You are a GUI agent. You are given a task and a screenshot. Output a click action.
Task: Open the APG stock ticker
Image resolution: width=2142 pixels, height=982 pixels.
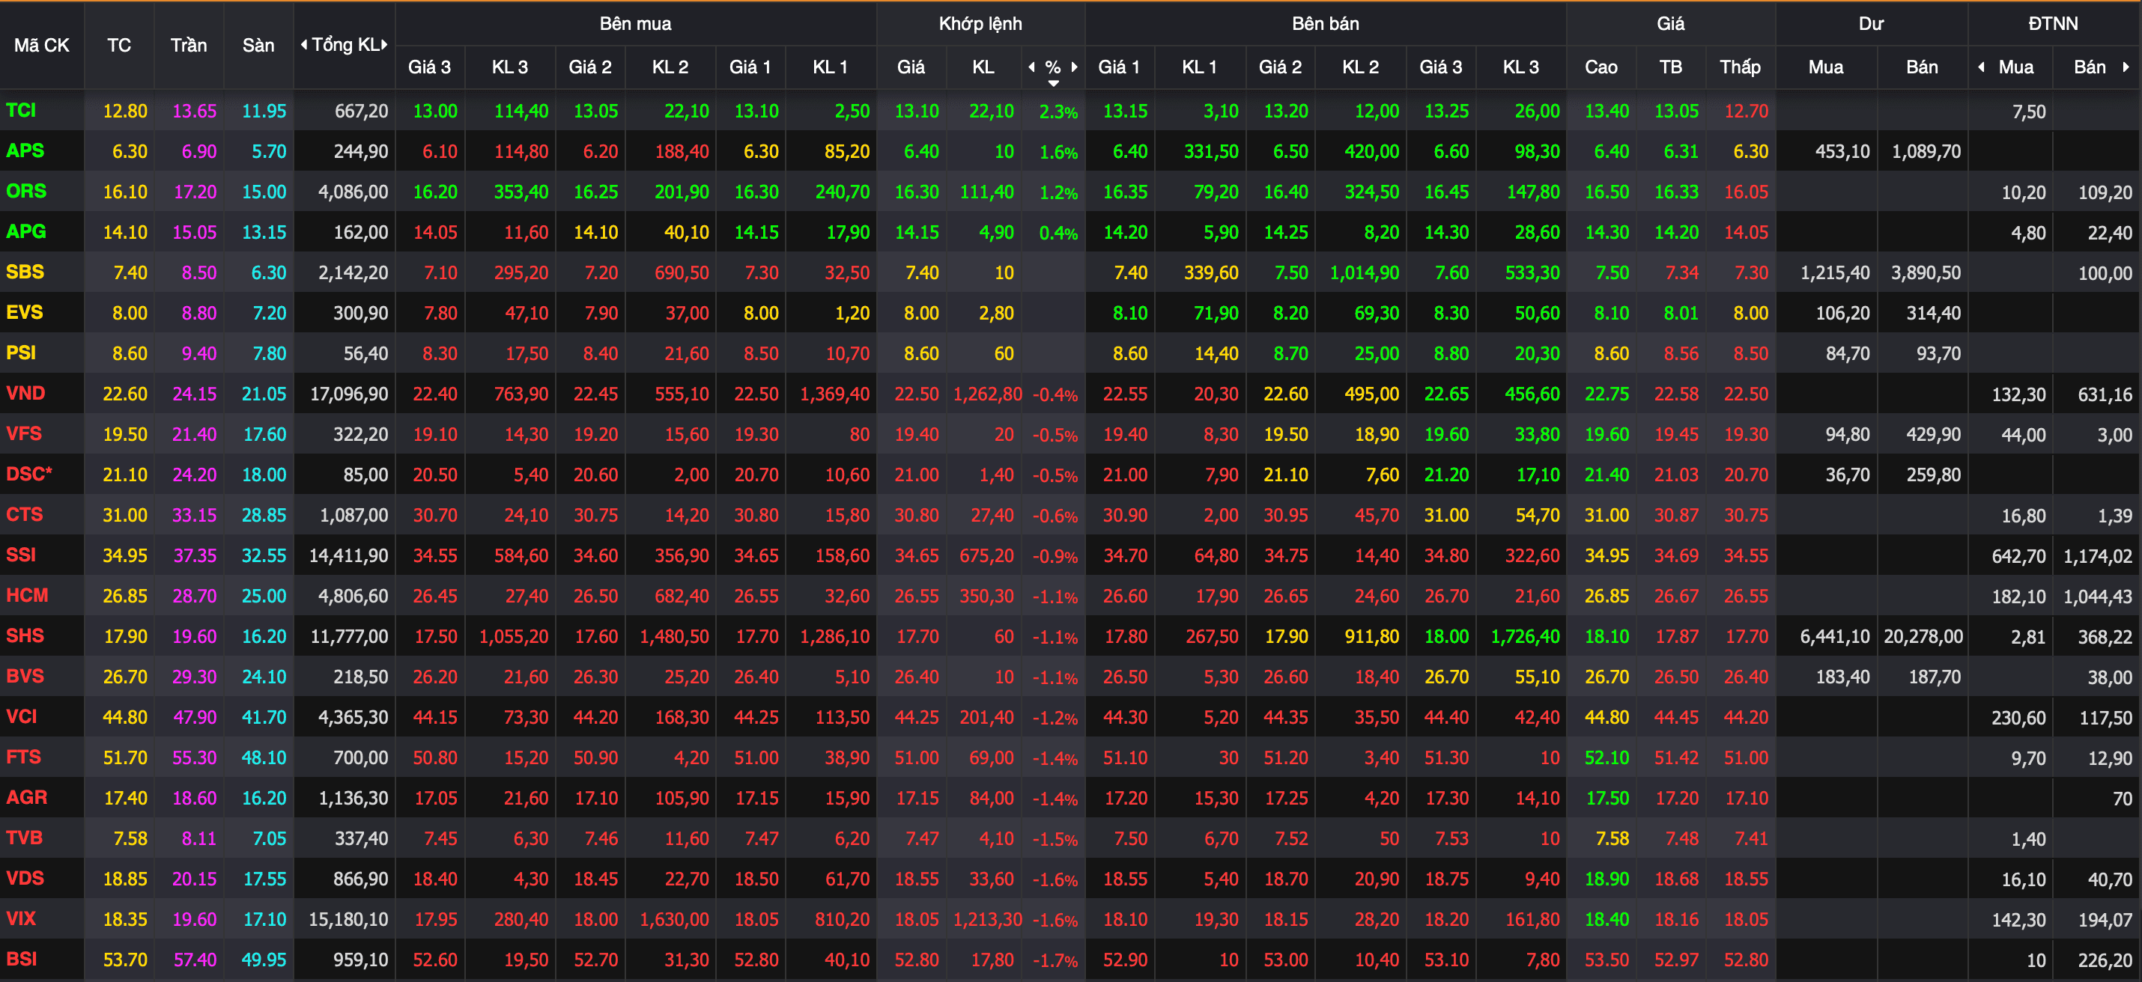[x=25, y=232]
